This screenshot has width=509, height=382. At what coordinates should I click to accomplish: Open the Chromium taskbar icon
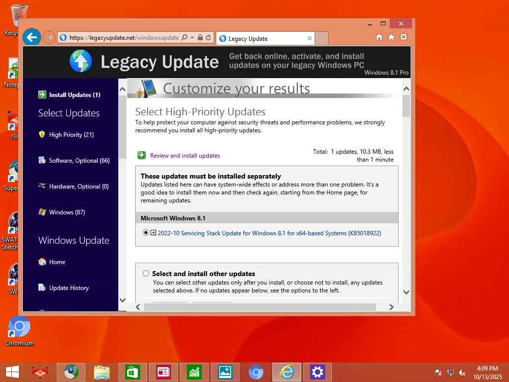pyautogui.click(x=256, y=372)
